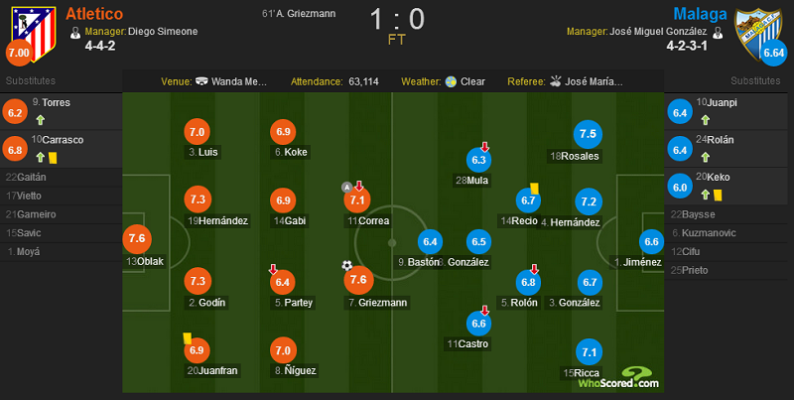Click the stadium icon next to Venue
Image resolution: width=794 pixels, height=400 pixels.
pos(201,81)
